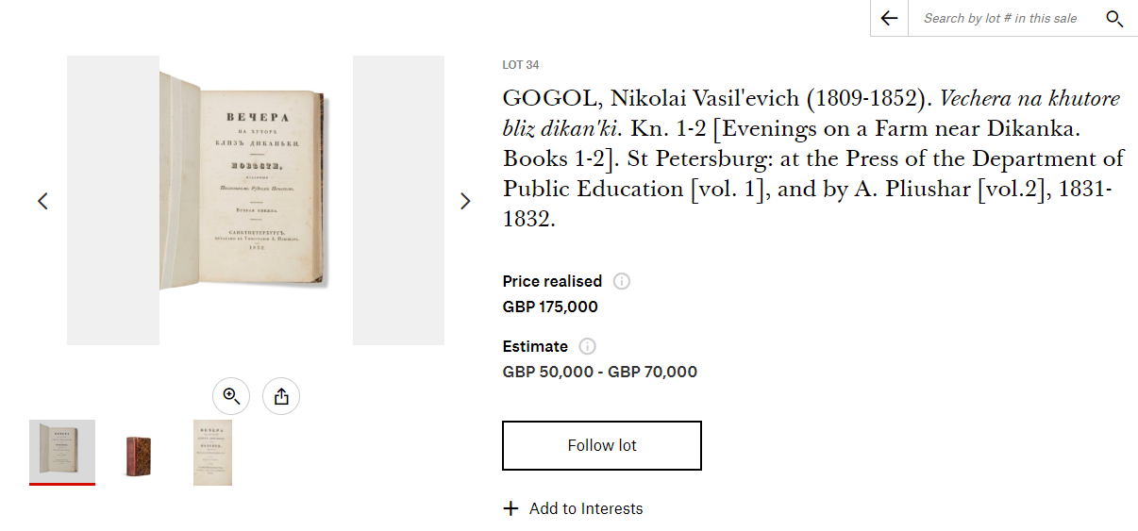Click the LOT 34 label
The height and width of the screenshot is (531, 1138).
521,65
